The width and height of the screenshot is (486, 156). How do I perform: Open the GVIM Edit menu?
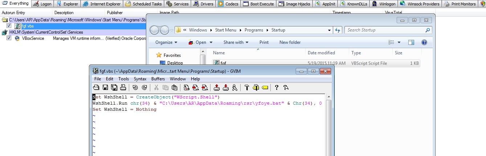coord(110,79)
